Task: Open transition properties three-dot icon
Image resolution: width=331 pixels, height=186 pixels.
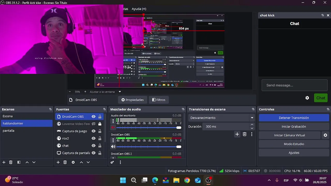Action: tap(252, 134)
